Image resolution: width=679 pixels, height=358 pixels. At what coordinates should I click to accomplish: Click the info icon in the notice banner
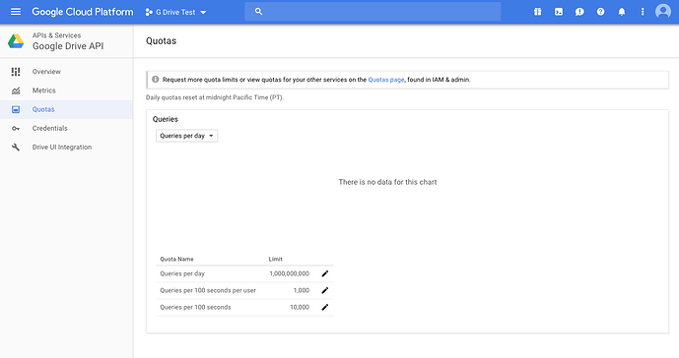pyautogui.click(x=155, y=79)
